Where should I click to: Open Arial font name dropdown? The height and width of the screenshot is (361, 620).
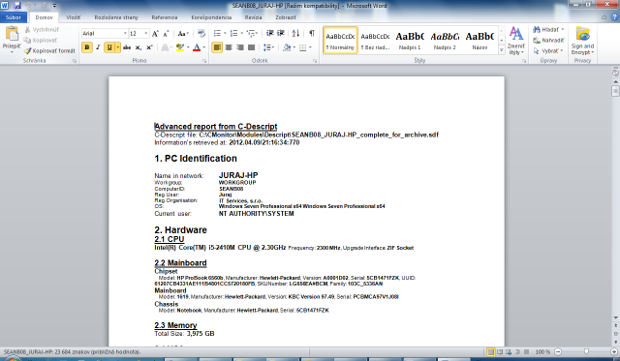[x=125, y=34]
